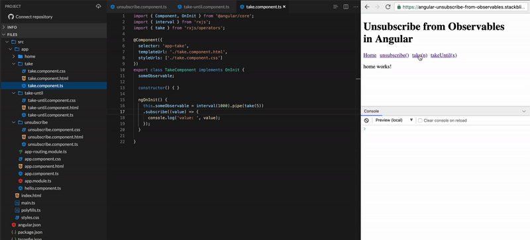Viewport: 530px width, 240px height.
Task: Toggle Clear console on reload checkbox
Action: [x=420, y=120]
